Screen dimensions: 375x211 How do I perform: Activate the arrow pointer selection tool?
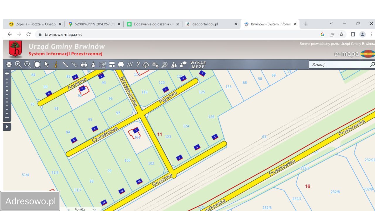[46, 64]
